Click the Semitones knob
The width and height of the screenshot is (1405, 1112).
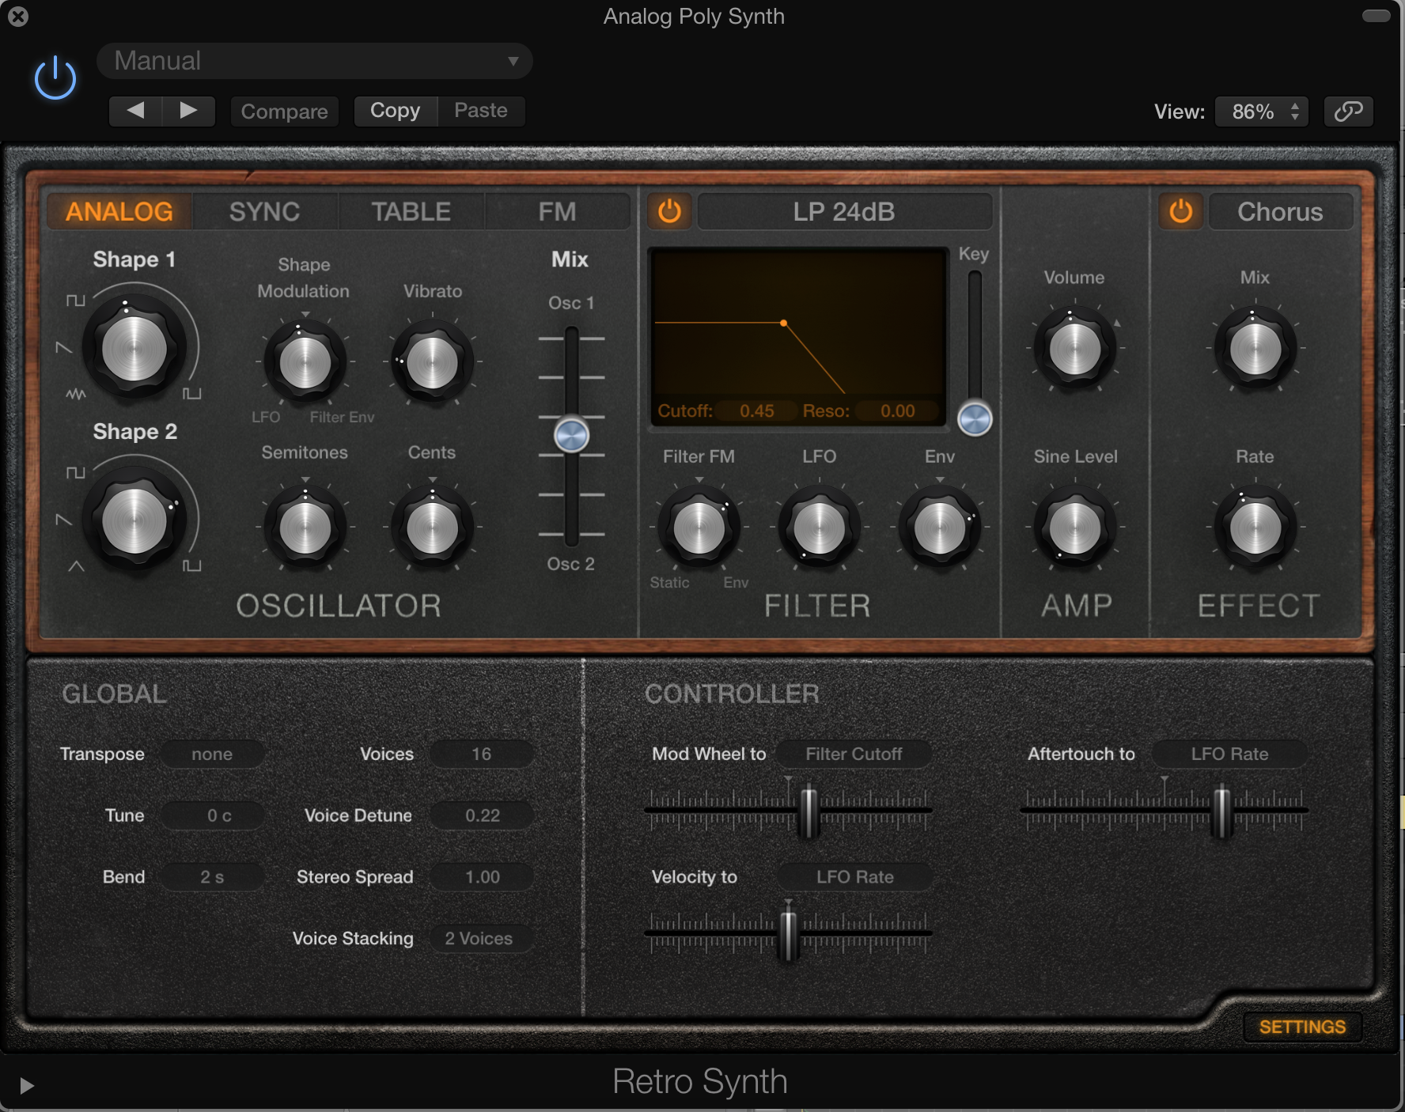pyautogui.click(x=305, y=527)
